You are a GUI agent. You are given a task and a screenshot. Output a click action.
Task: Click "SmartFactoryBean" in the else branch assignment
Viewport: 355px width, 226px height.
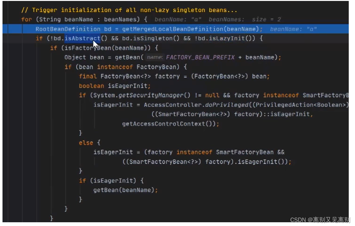pyautogui.click(x=244, y=152)
